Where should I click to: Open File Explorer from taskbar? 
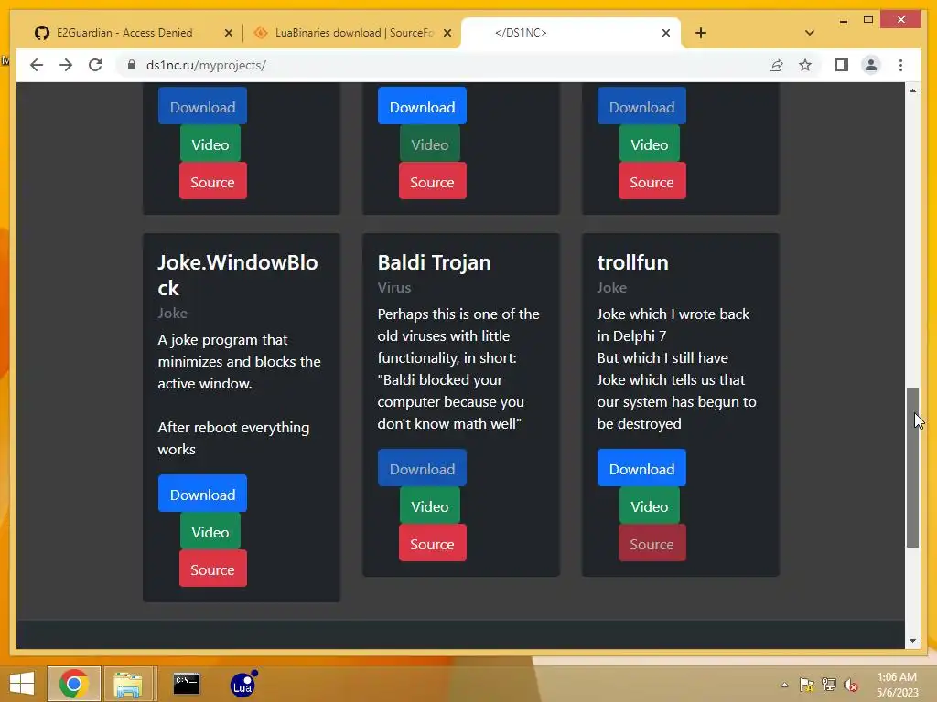click(128, 684)
